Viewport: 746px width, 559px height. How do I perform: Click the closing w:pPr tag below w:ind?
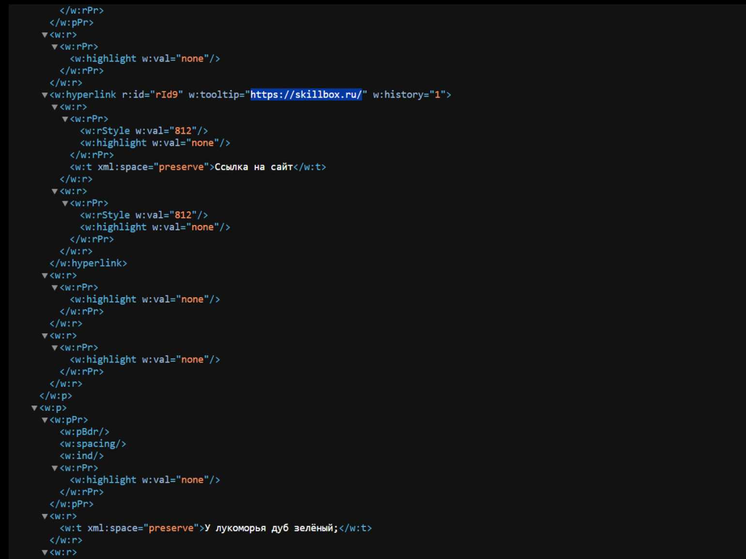pyautogui.click(x=71, y=504)
